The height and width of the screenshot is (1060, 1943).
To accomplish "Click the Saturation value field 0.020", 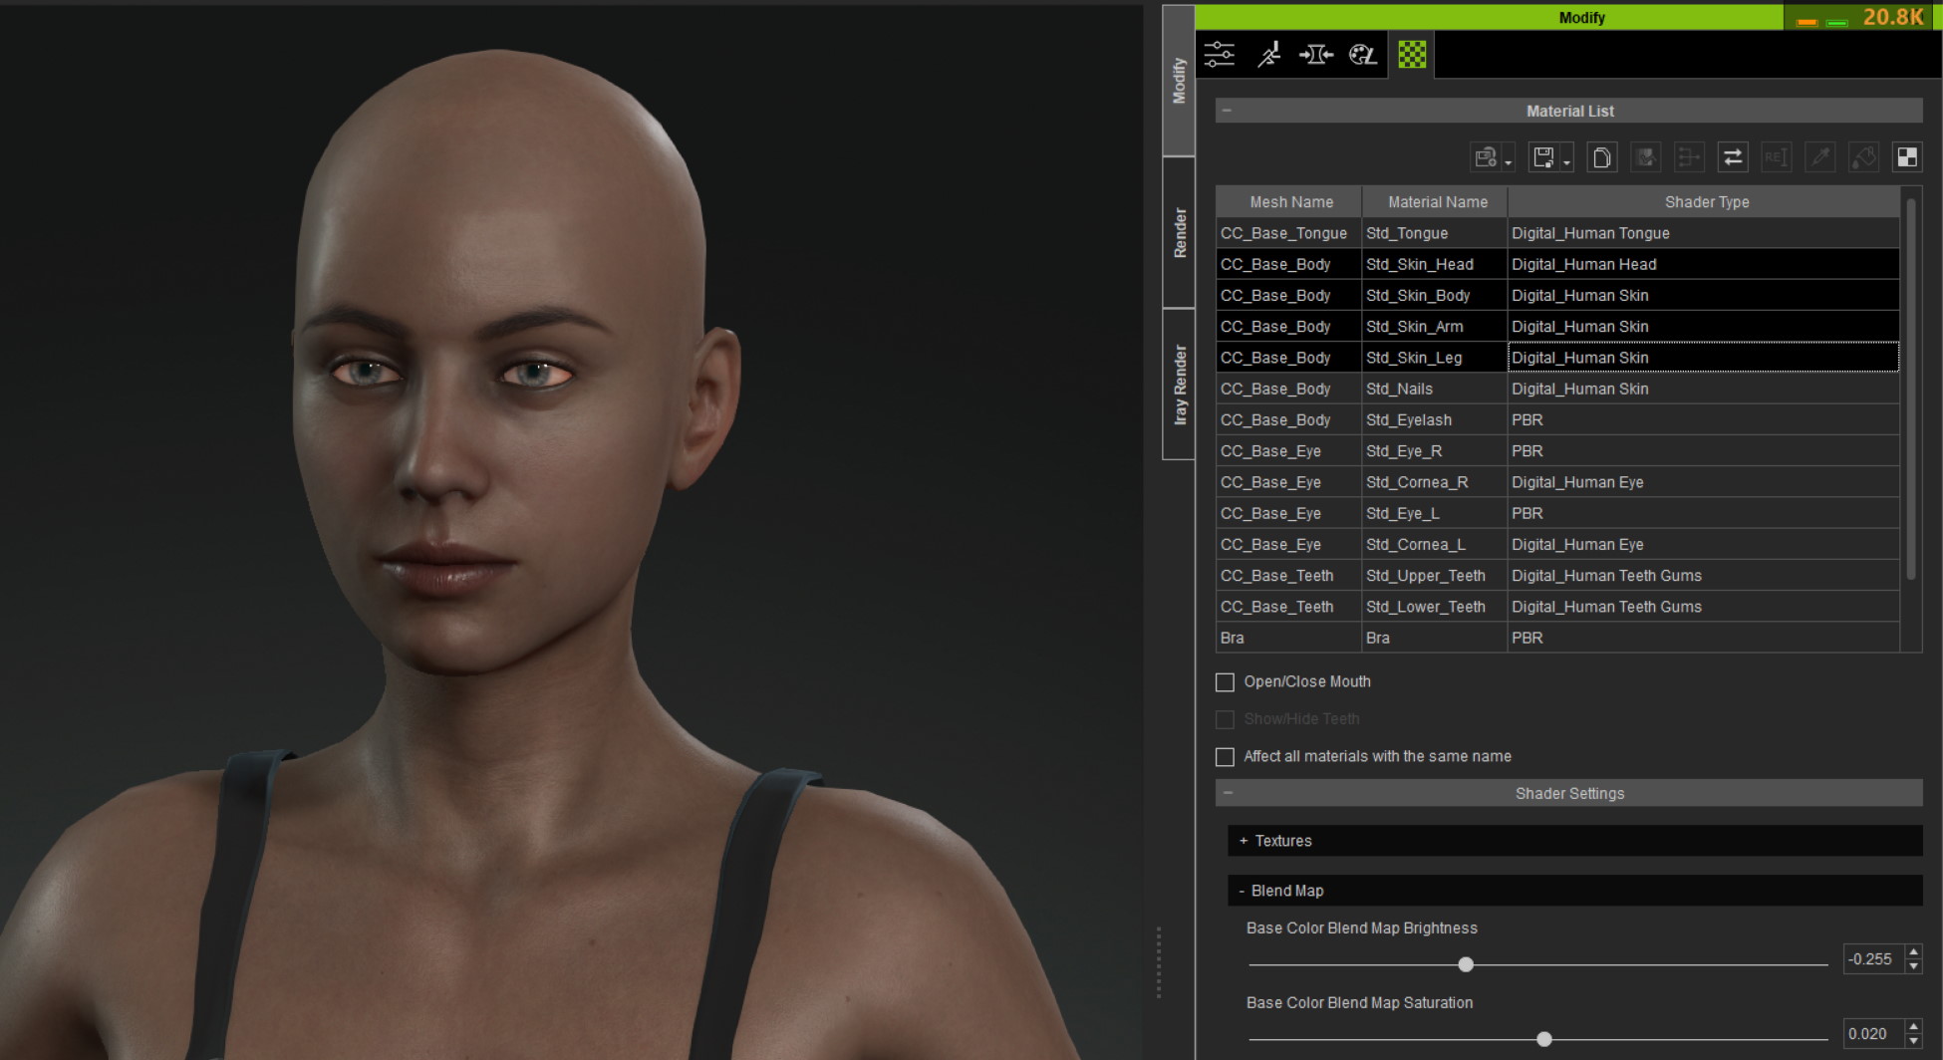I will pos(1873,1034).
